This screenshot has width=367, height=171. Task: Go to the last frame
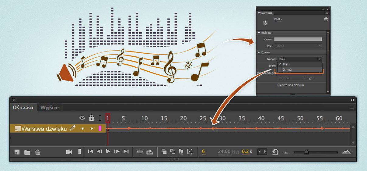tap(126, 151)
